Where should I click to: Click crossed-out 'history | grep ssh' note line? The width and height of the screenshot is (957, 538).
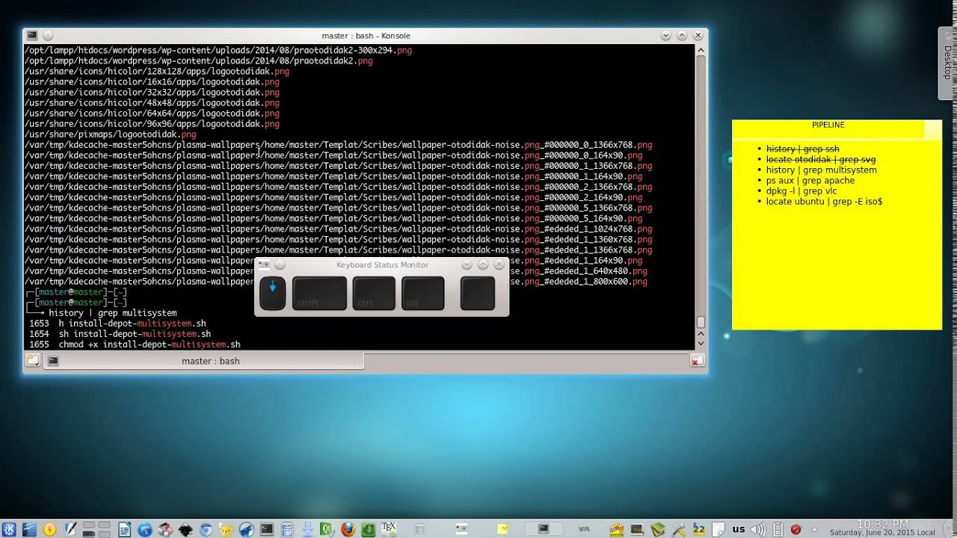[802, 149]
